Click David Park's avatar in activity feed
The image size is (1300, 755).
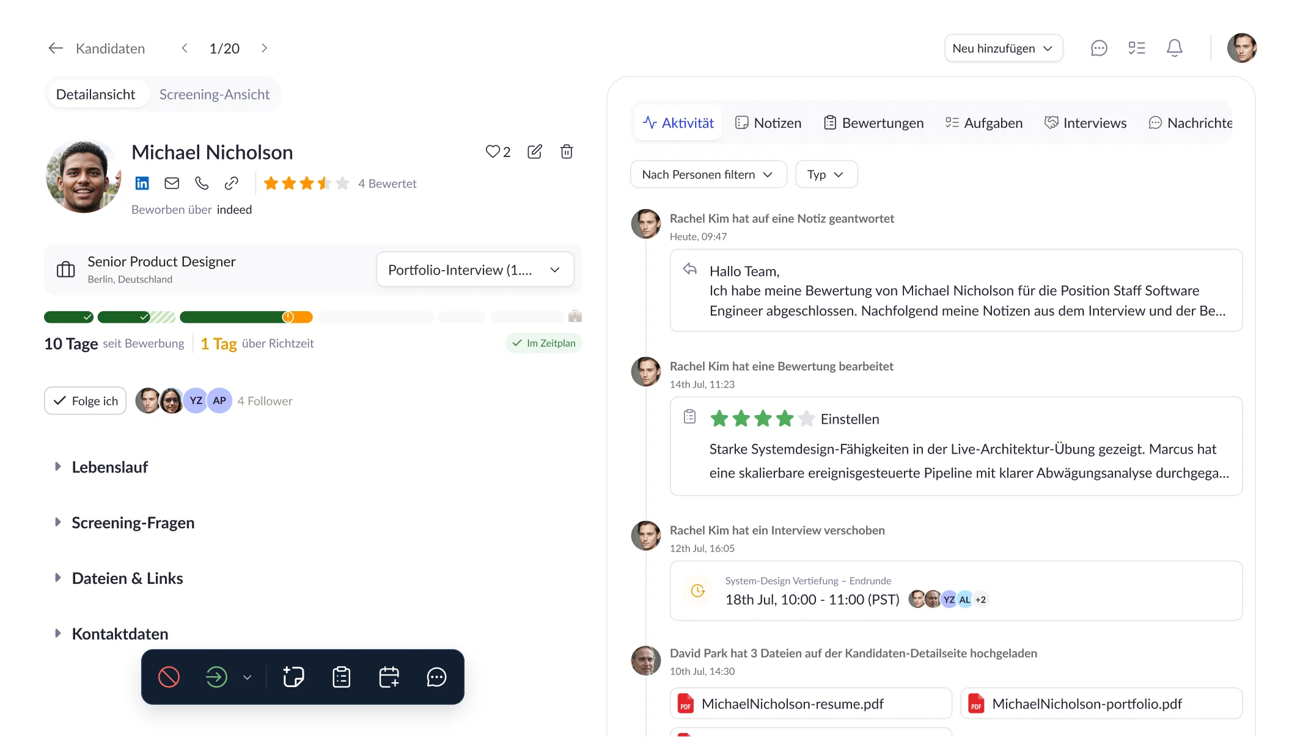click(x=646, y=661)
